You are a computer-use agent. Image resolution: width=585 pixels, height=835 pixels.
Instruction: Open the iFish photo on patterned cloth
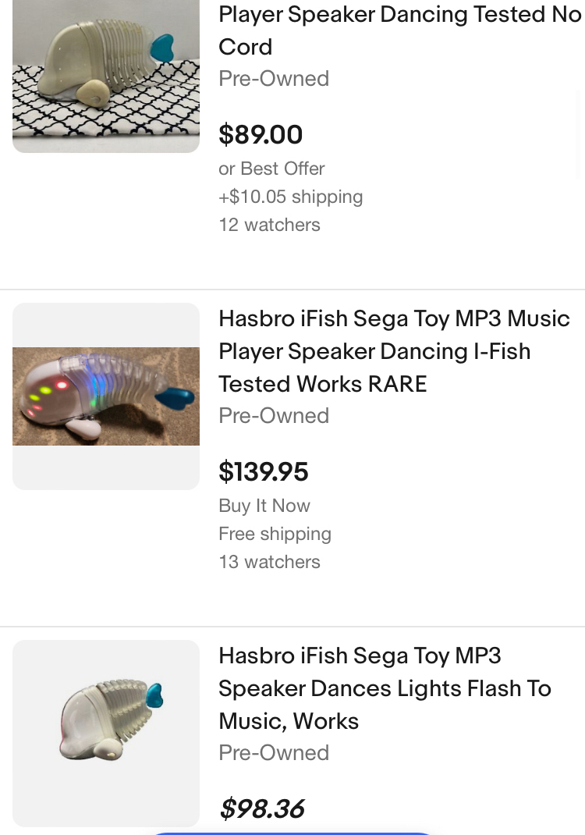[x=106, y=76]
